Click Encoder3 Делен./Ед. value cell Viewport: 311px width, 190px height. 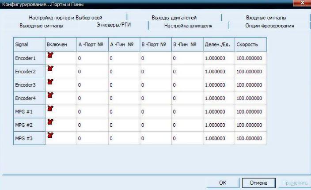coord(218,85)
